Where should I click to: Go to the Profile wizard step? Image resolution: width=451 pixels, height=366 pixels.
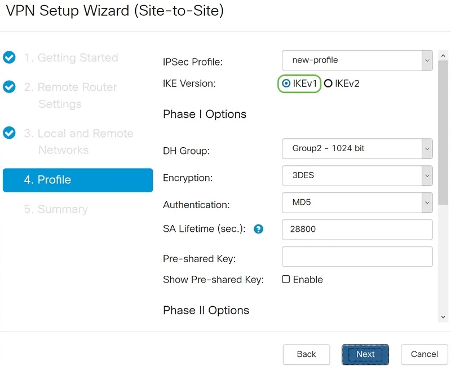coord(78,180)
